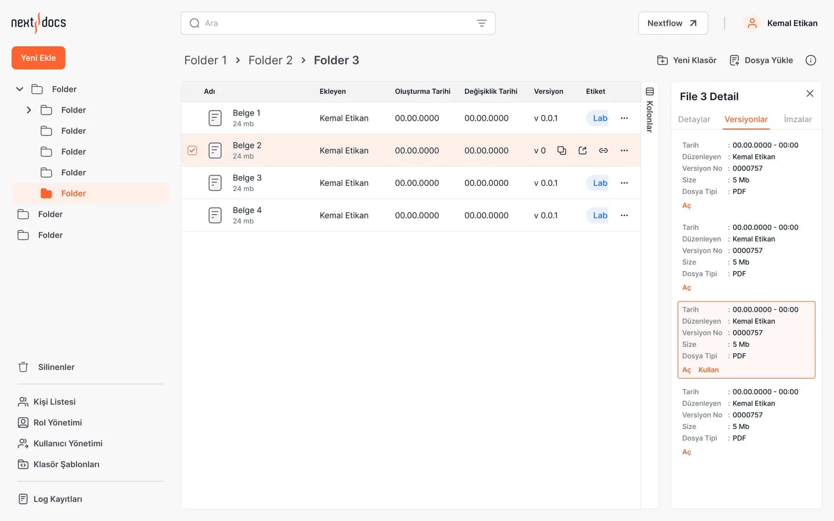Viewport: 834px width, 521px height.
Task: Click Aç under the first version entry
Action: (687, 206)
